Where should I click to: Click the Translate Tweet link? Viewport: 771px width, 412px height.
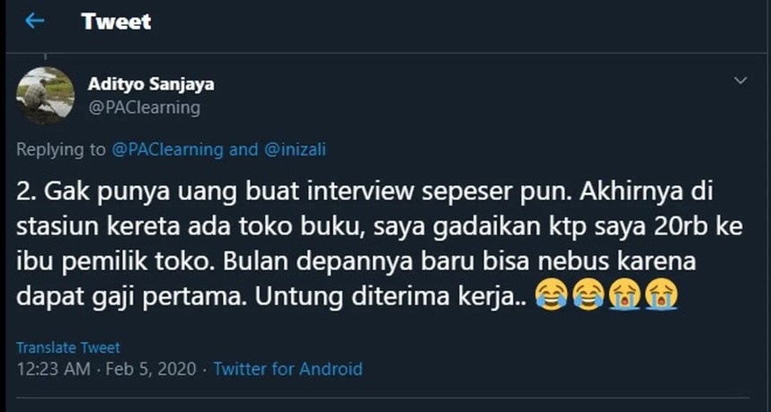tap(68, 347)
